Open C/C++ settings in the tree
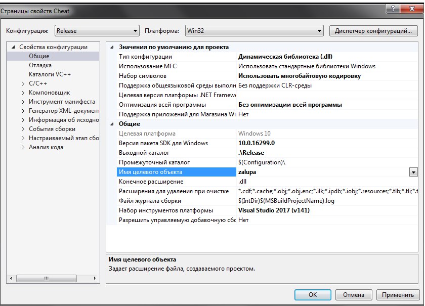This screenshot has width=425, height=306. coord(38,83)
